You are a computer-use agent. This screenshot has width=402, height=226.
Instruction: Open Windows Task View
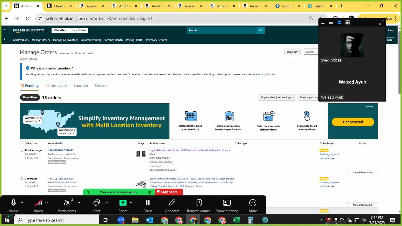pyautogui.click(x=106, y=220)
